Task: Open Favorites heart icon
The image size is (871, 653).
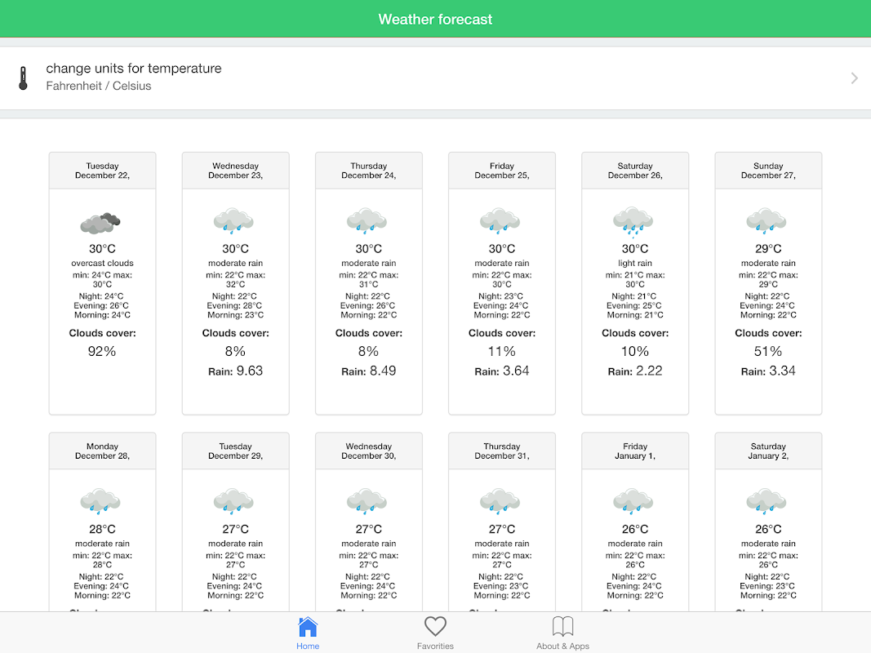Action: [435, 626]
